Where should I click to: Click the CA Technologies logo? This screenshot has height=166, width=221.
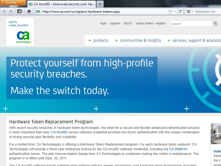click(20, 32)
